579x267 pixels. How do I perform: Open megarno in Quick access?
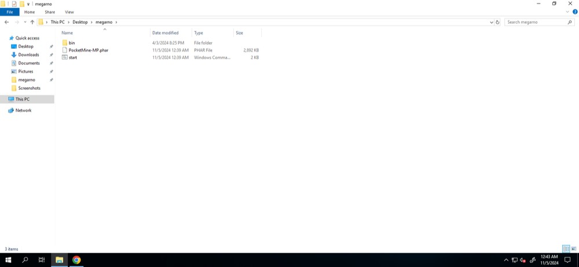27,80
